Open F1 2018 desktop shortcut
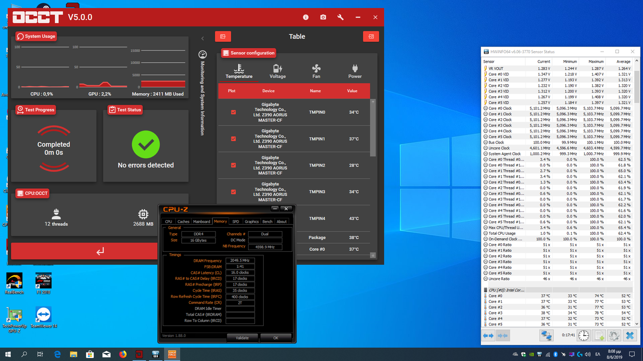This screenshot has height=361, width=643. click(x=43, y=284)
